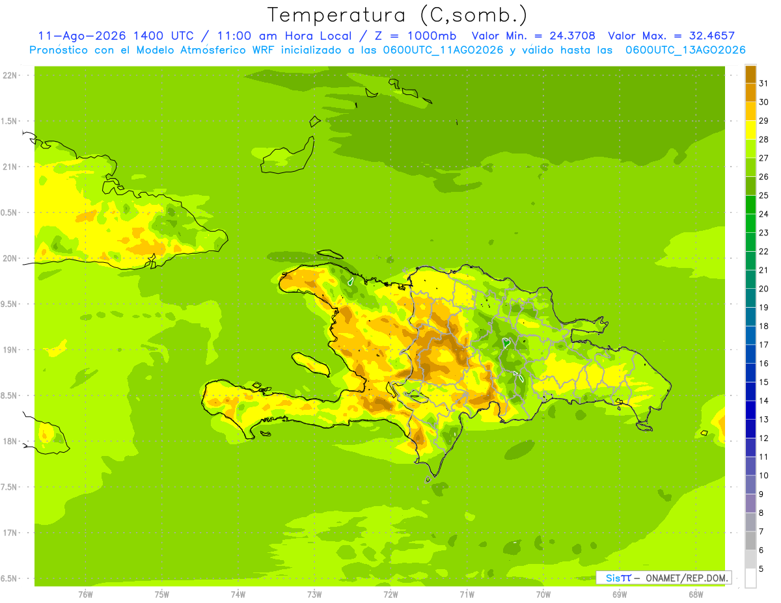Click the "68W" longitude label
781x603 pixels.
point(696,595)
